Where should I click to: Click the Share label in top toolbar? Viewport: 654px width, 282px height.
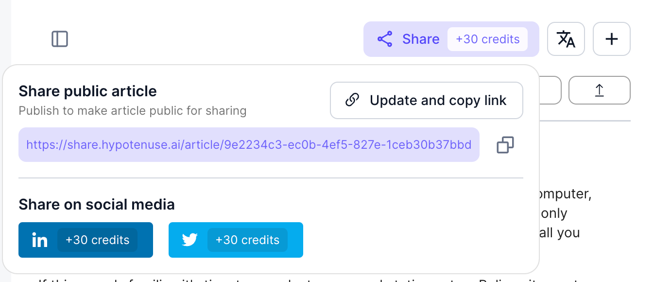[x=421, y=39]
